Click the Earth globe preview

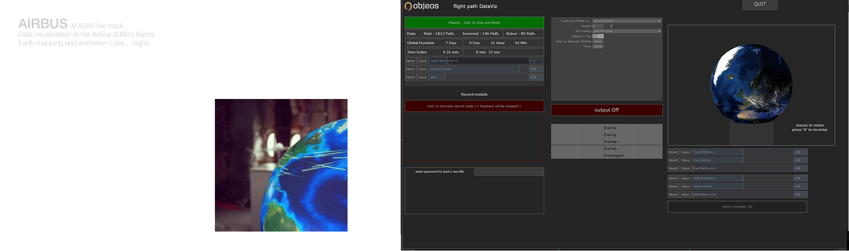pos(751,83)
